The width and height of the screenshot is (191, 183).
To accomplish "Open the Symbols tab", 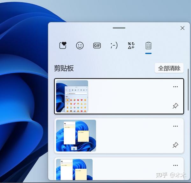I will tap(131, 45).
